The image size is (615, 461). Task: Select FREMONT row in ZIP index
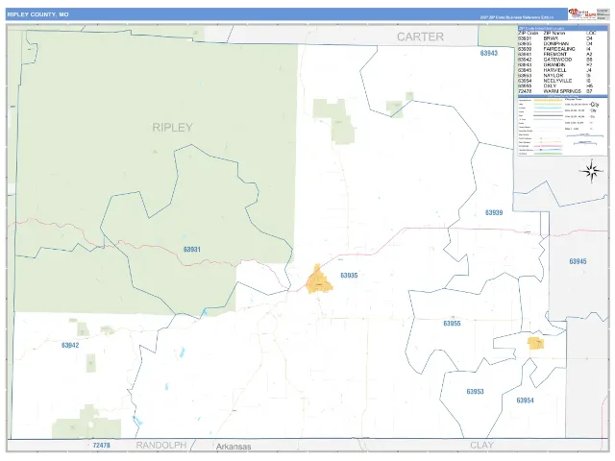[555, 55]
